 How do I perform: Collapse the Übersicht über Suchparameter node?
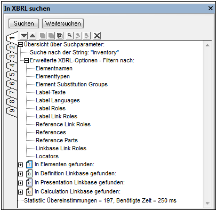pyautogui.click(x=21, y=44)
